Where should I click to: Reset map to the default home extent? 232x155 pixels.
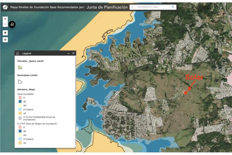pyautogui.click(x=5, y=33)
